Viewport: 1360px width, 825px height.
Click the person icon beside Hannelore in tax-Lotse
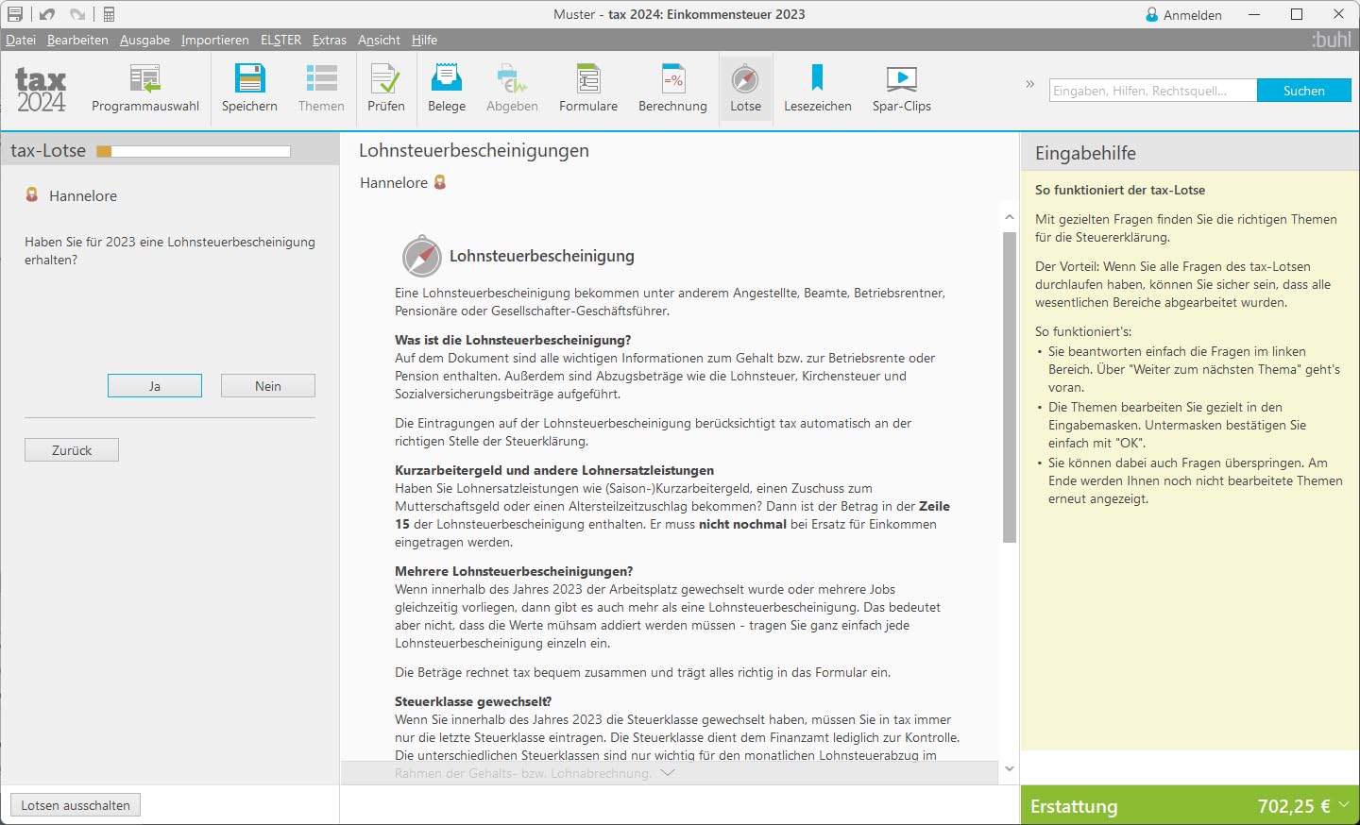[32, 194]
